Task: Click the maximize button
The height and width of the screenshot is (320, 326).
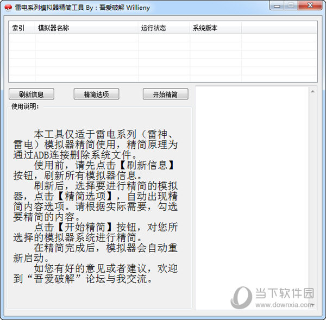Action: (291, 5)
